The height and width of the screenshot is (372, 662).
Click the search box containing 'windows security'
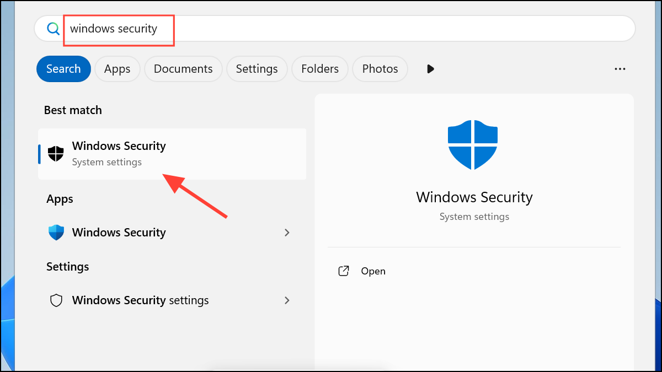(x=335, y=29)
